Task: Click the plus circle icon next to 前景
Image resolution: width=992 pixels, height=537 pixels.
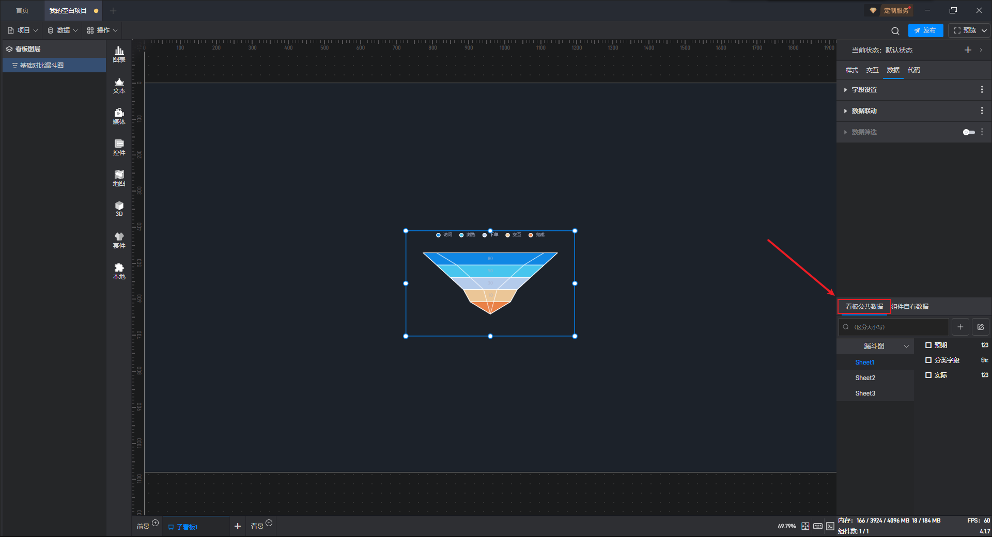Action: point(155,523)
